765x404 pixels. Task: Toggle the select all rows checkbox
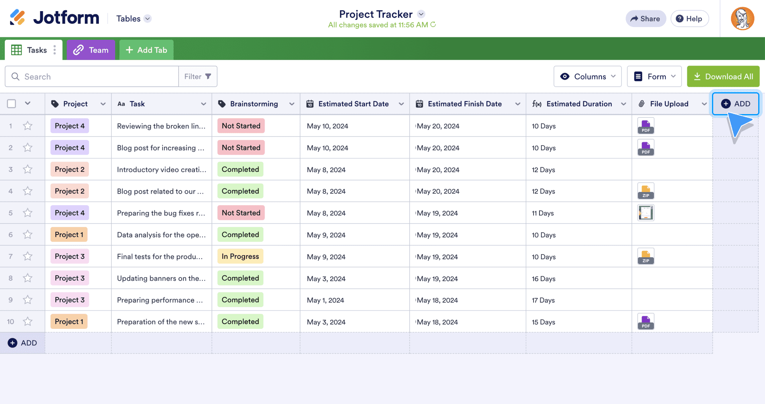(12, 104)
